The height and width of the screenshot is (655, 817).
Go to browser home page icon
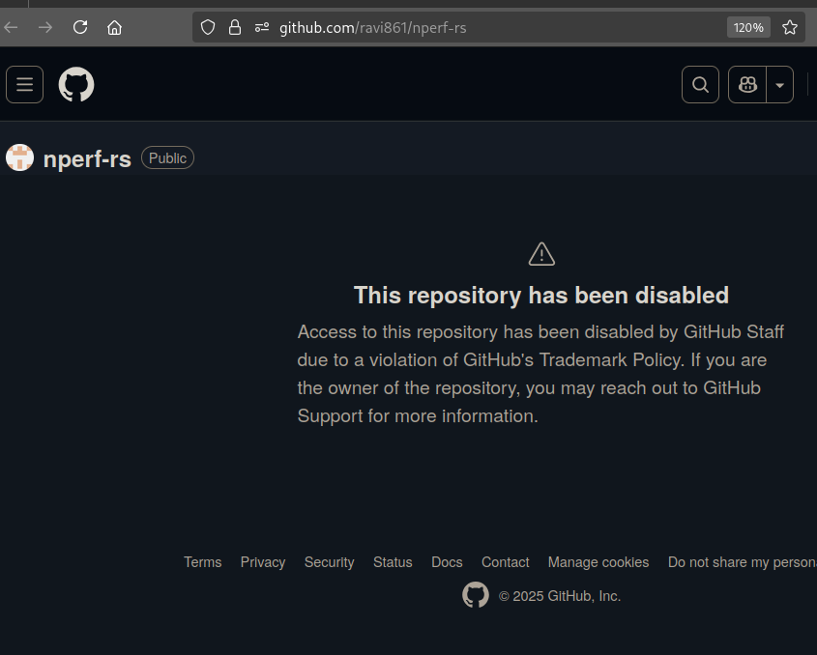[114, 27]
